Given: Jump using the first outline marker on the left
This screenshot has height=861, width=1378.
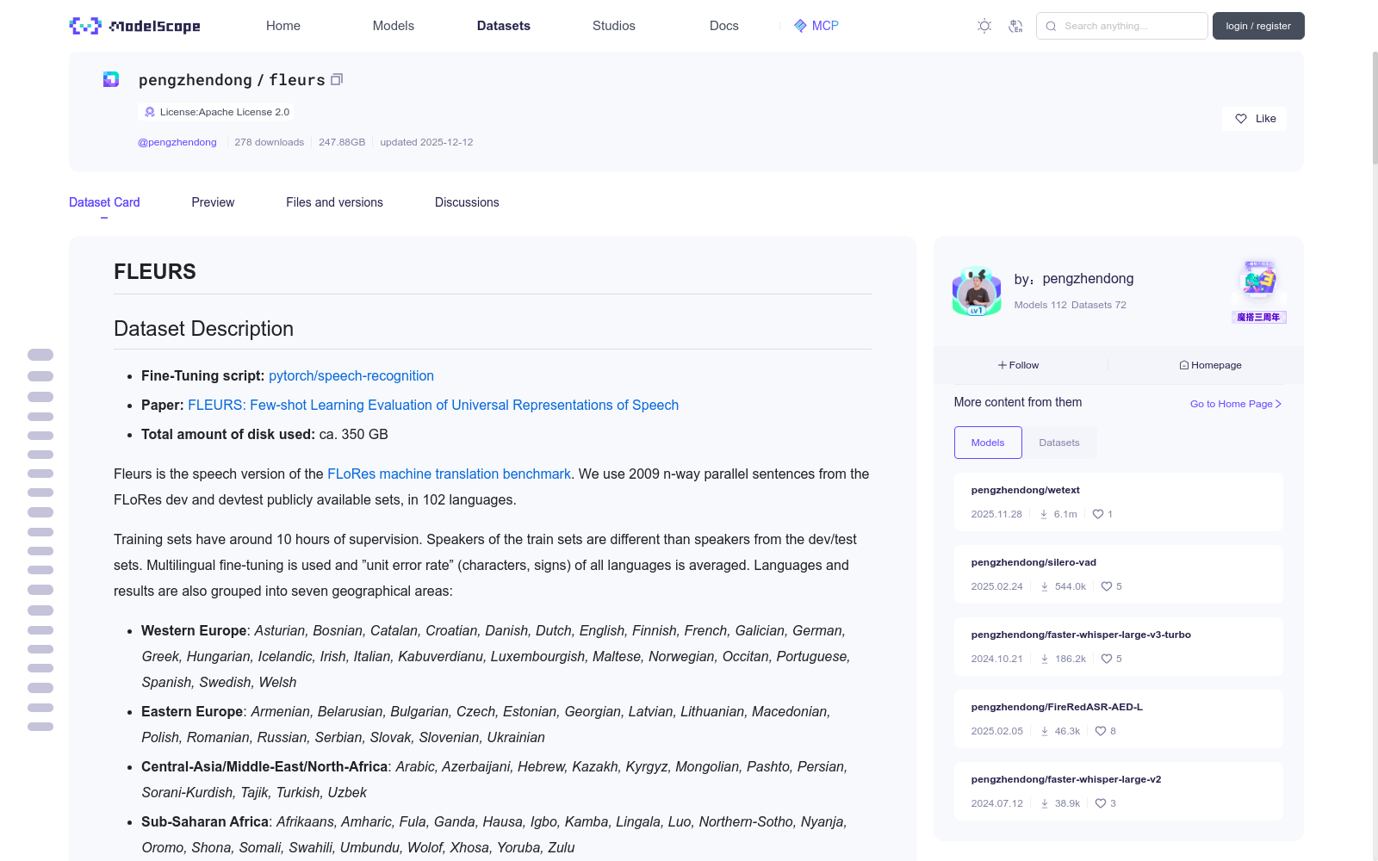Looking at the screenshot, I should click(40, 355).
